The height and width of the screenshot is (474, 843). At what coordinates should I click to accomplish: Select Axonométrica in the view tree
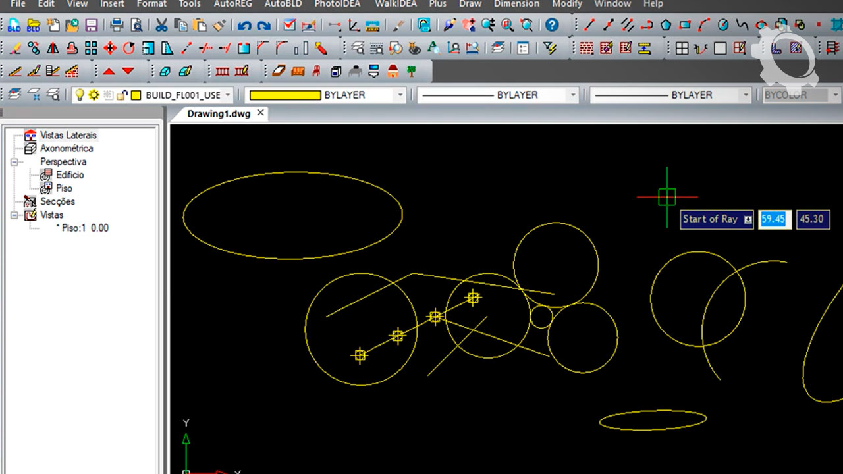tap(67, 148)
